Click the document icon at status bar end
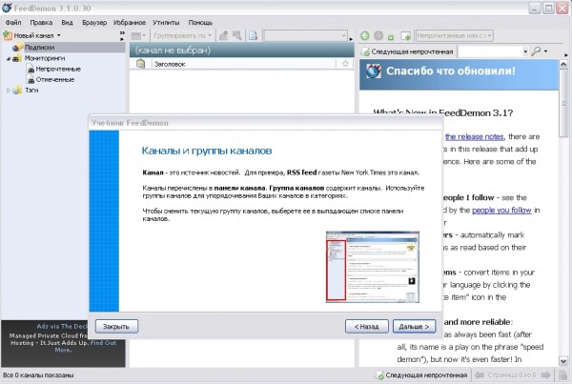Image resolution: width=572 pixels, height=384 pixels. coord(562,374)
